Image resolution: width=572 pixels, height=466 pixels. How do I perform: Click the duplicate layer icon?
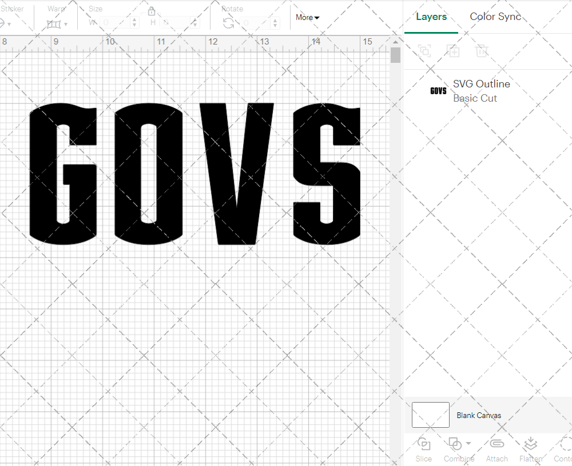click(453, 51)
